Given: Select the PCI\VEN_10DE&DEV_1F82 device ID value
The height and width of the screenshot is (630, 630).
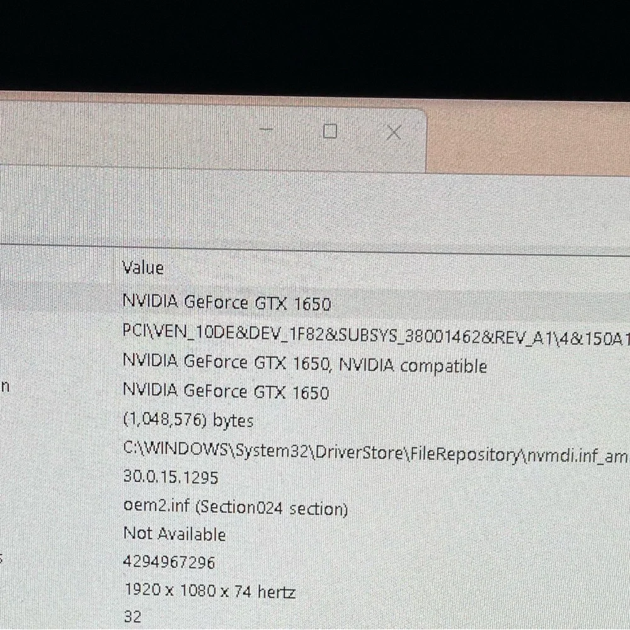Looking at the screenshot, I should pyautogui.click(x=375, y=335).
